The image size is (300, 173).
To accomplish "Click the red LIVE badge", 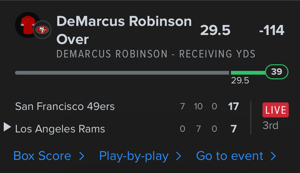I will pos(276,110).
